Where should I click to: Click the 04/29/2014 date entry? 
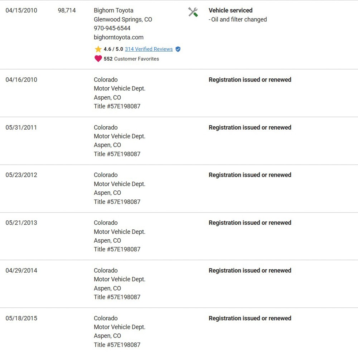click(x=21, y=271)
